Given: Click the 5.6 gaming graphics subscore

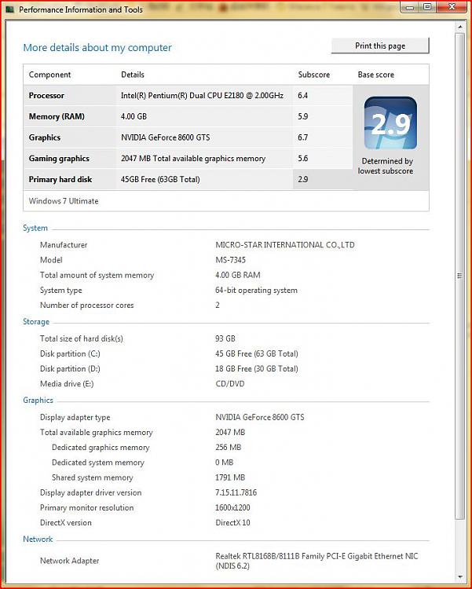Looking at the screenshot, I should (x=302, y=159).
